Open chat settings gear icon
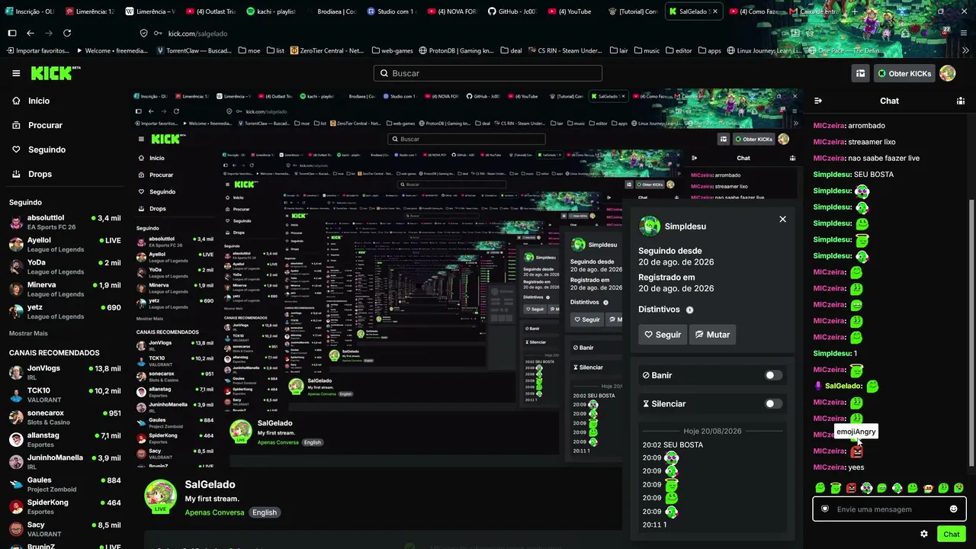Viewport: 976px width, 549px height. [924, 534]
